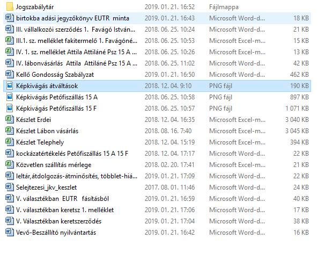Select file name Készlet Lábon vásárlás
The height and width of the screenshot is (275, 325).
[x=47, y=131]
